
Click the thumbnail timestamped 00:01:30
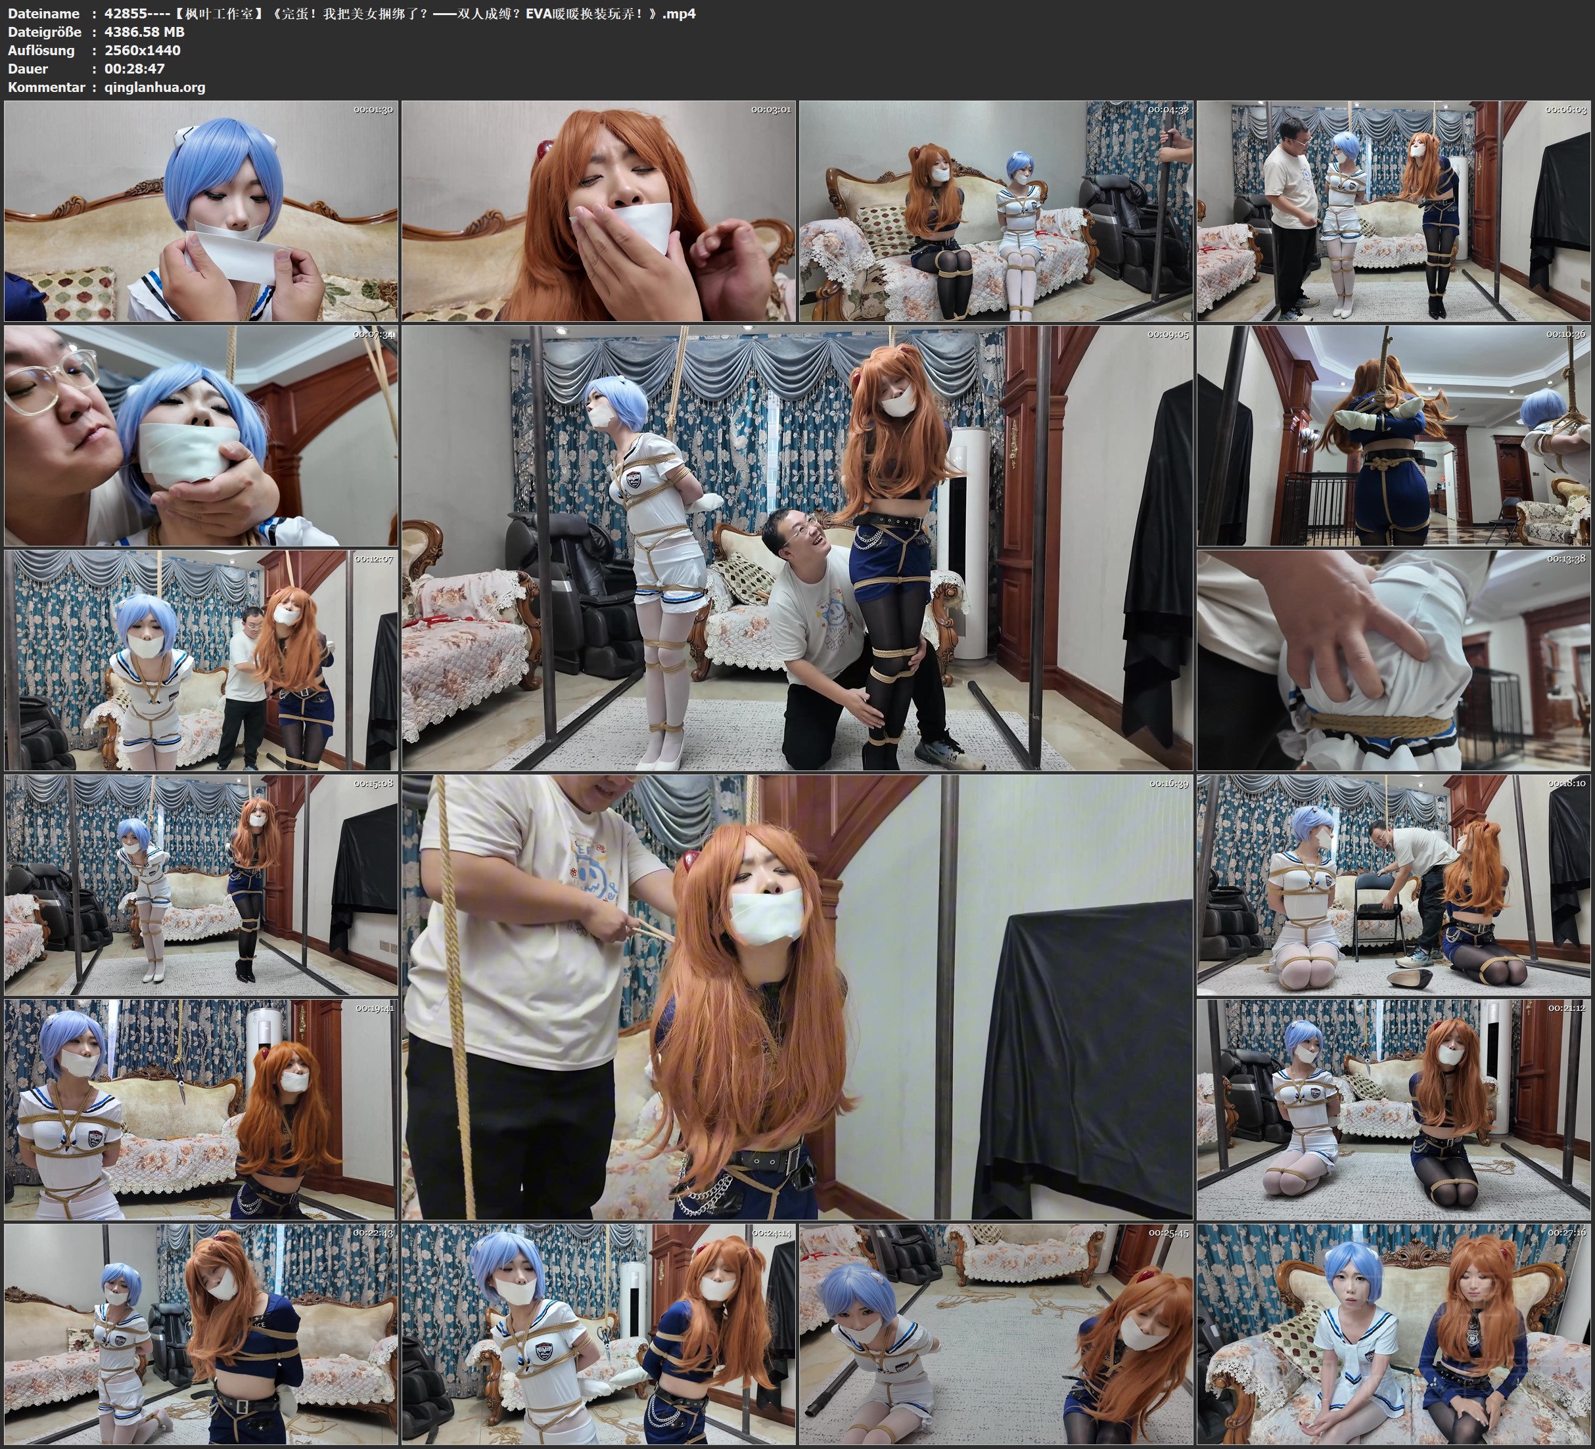pyautogui.click(x=201, y=210)
